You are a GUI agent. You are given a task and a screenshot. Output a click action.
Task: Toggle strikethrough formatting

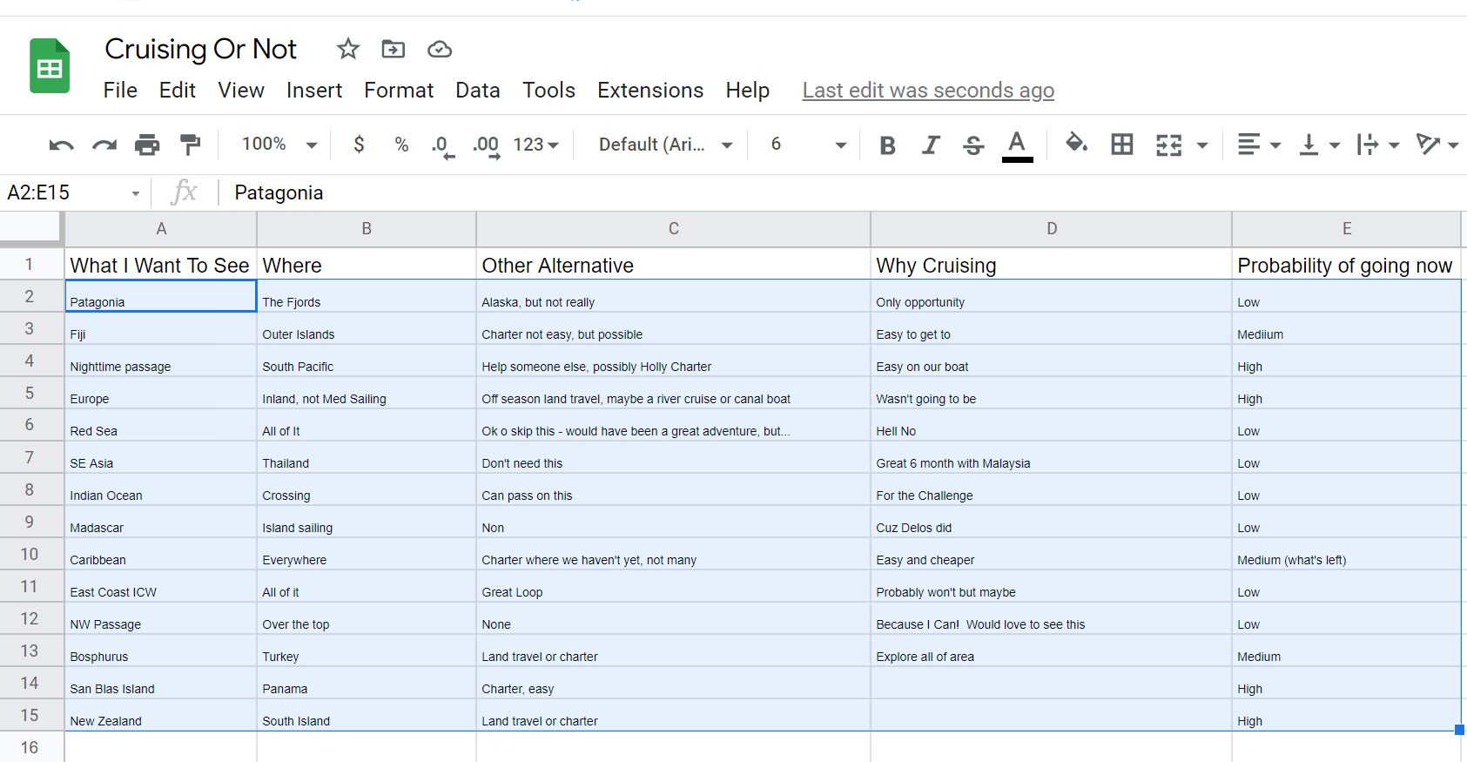[x=973, y=145]
